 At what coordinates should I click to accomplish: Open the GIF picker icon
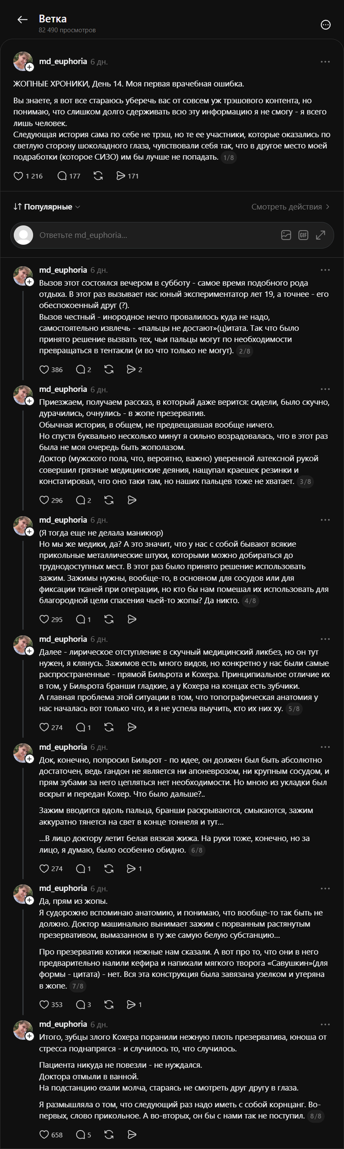coord(303,235)
